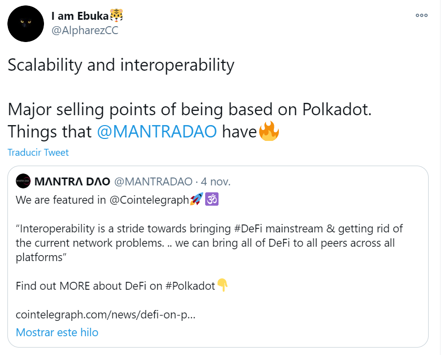Viewport: 441px width, 355px height.
Task: Open the cointelegraph.com/news article link
Action: pyautogui.click(x=105, y=314)
